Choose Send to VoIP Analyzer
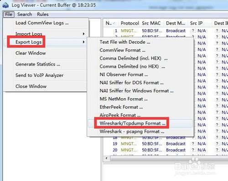This screenshot has width=228, height=181. click(x=40, y=75)
